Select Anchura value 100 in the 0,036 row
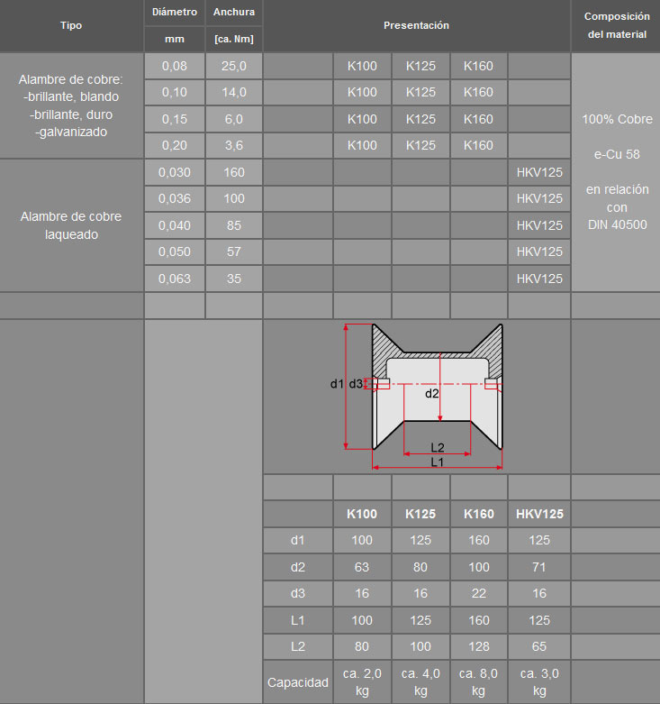 (x=234, y=198)
